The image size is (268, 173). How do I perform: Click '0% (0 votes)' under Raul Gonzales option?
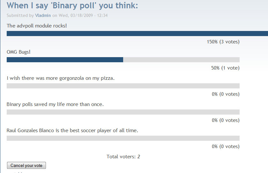click(x=226, y=147)
